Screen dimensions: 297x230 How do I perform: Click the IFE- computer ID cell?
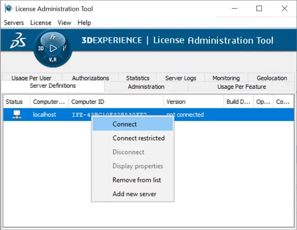[109, 115]
